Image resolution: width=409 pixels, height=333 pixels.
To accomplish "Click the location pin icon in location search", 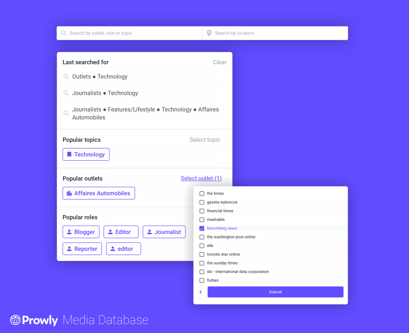I will tap(209, 33).
